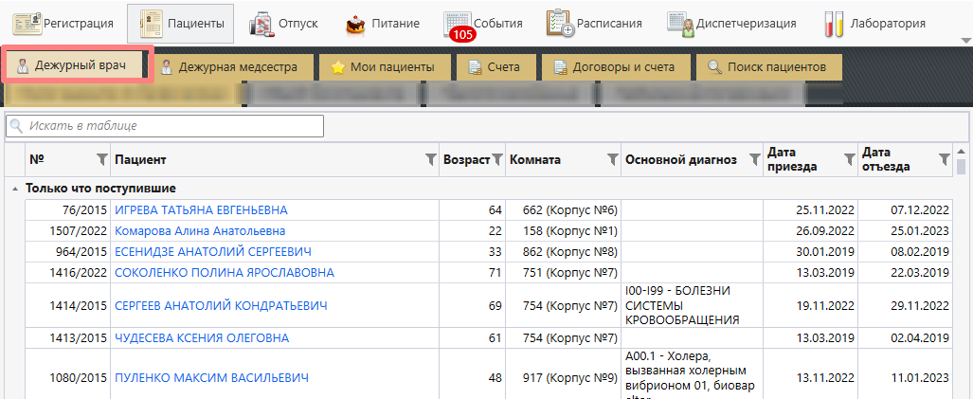The image size is (973, 399).
Task: Click the Отпуск toolbar icon
Action: point(262,23)
